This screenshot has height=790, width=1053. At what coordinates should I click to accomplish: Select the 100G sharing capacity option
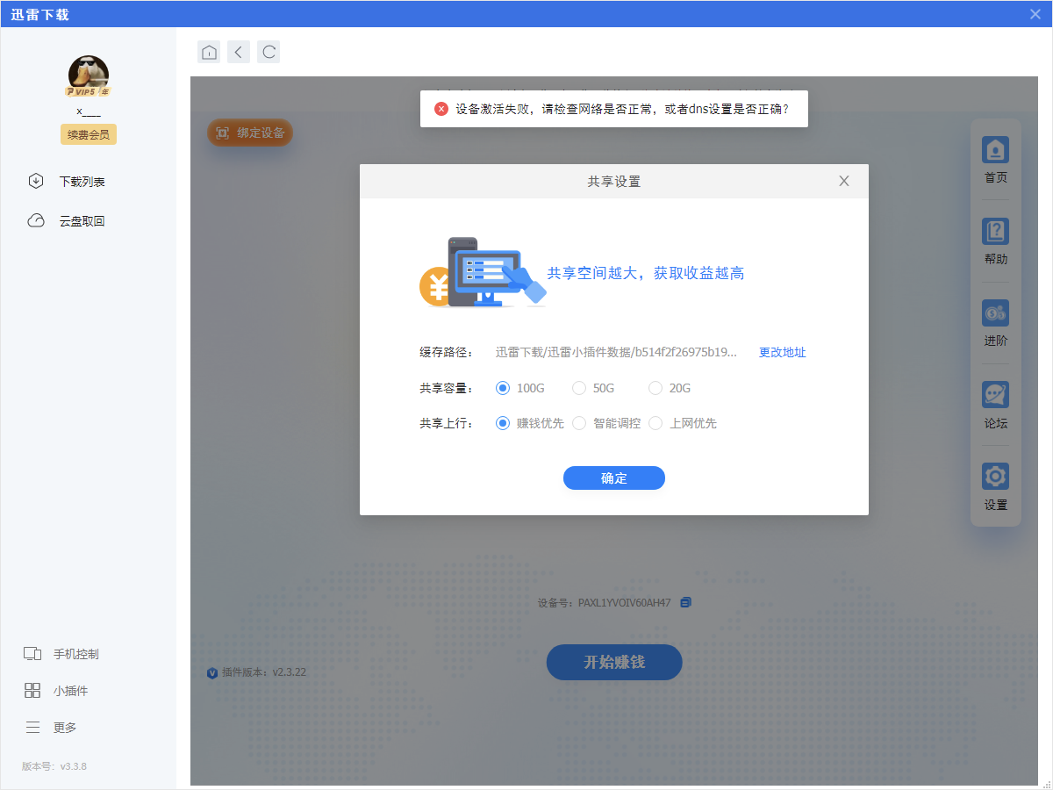pos(520,388)
